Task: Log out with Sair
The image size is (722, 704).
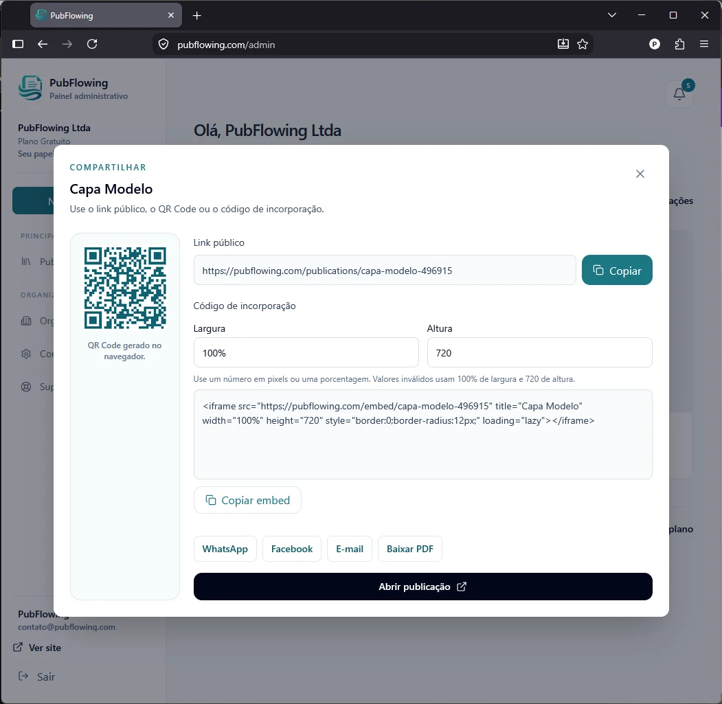Action: (x=36, y=677)
